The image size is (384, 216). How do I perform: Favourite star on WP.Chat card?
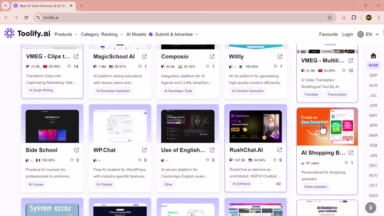[139, 160]
